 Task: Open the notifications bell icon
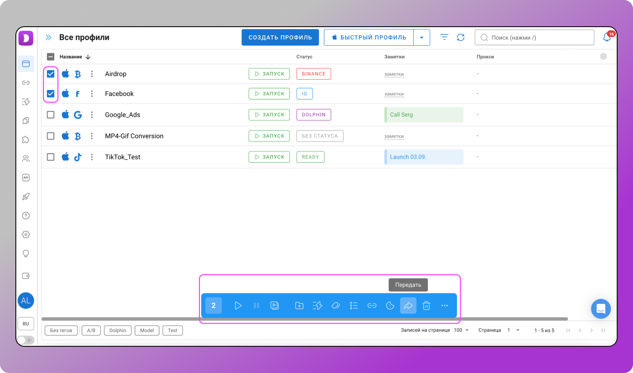[x=607, y=38]
